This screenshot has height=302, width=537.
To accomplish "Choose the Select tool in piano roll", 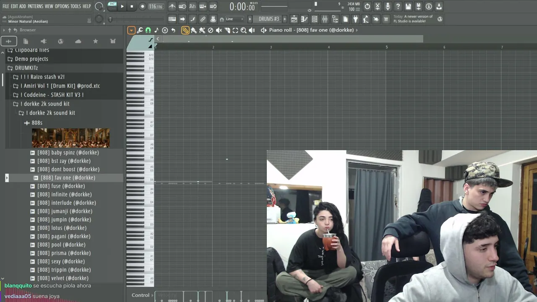I will coord(235,30).
